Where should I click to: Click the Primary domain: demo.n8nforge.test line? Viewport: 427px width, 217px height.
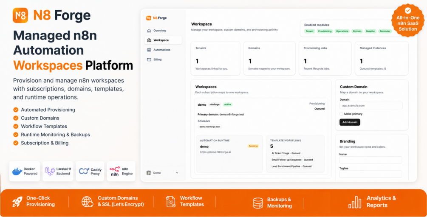point(221,115)
